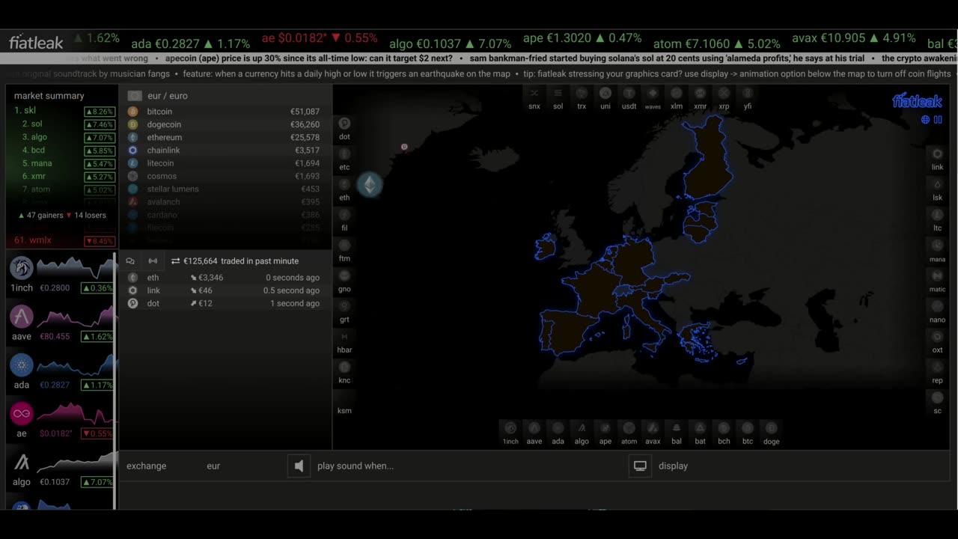Click the lsk coin icon

coord(937,184)
